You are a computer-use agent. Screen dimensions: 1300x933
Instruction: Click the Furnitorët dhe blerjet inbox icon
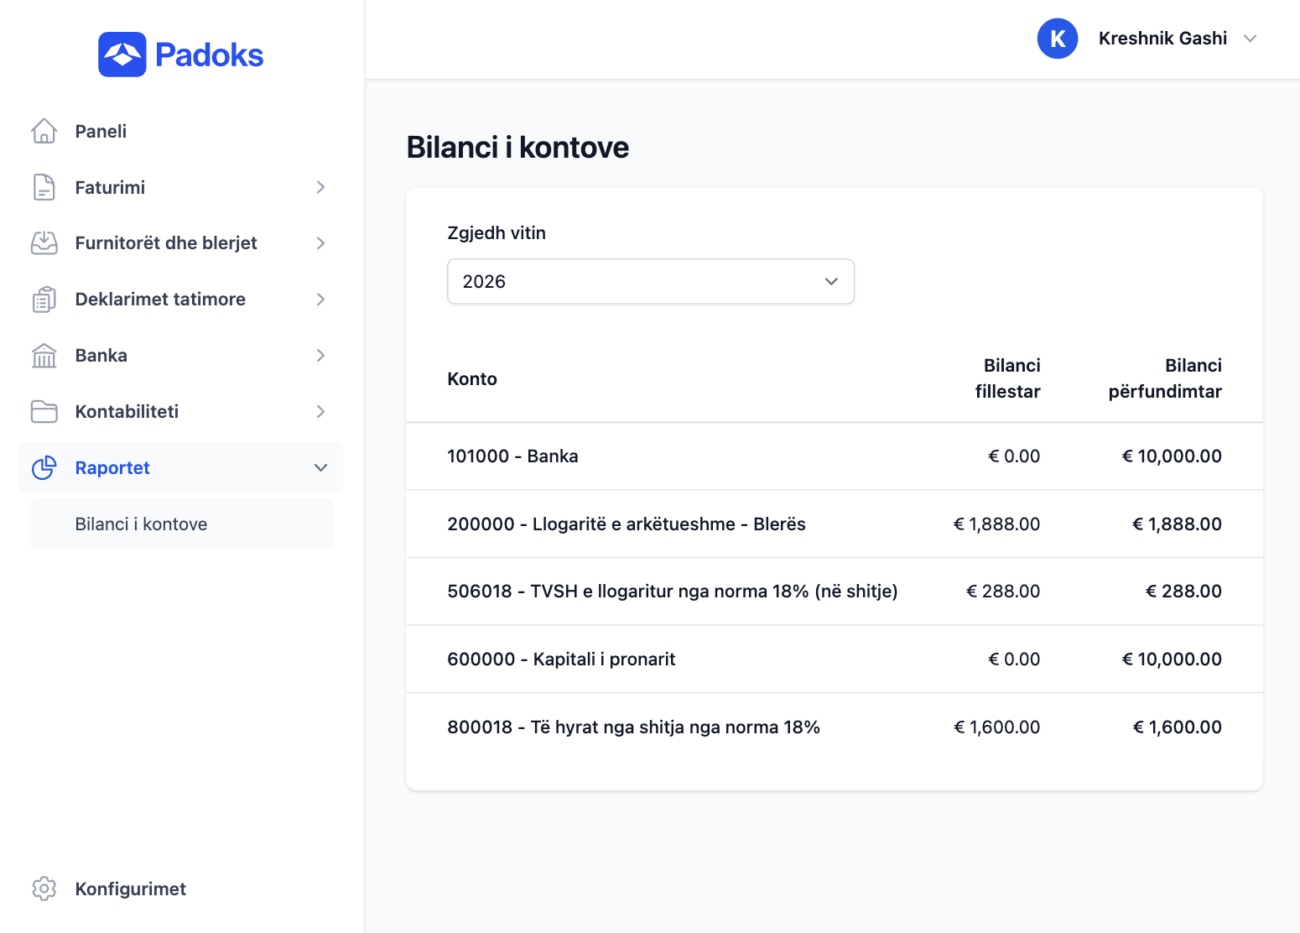click(44, 243)
